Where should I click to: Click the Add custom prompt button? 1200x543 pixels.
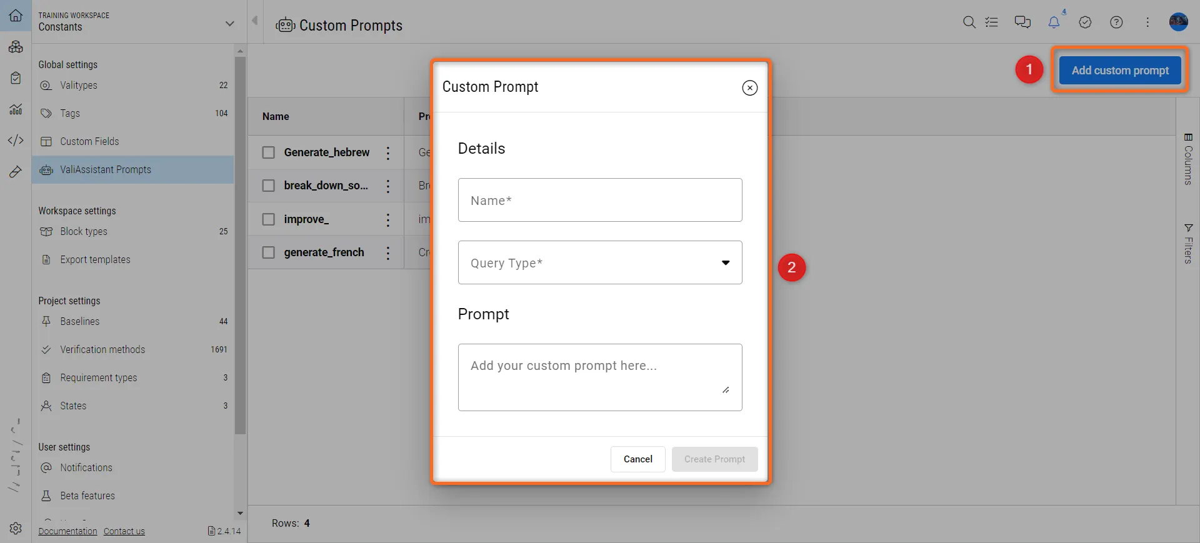pyautogui.click(x=1119, y=71)
